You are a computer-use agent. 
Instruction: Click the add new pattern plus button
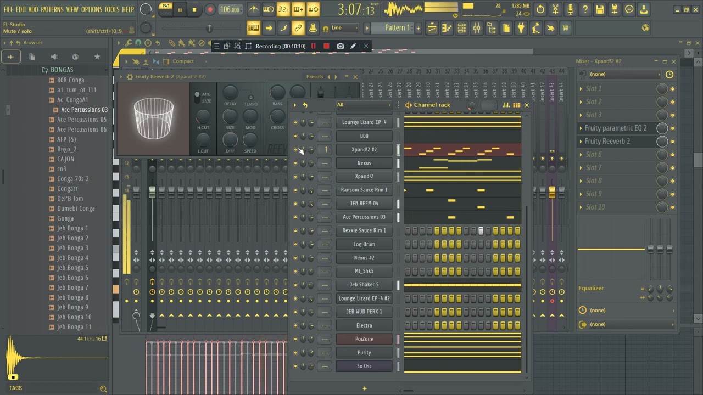419,28
